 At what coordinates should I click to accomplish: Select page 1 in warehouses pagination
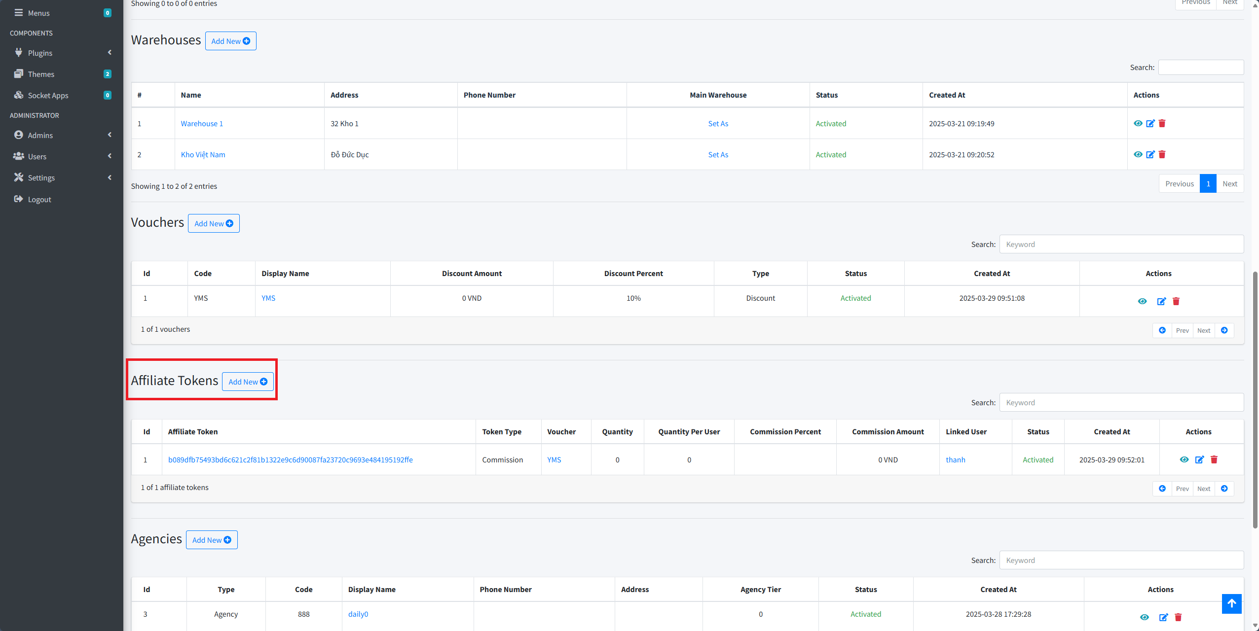[x=1208, y=183]
